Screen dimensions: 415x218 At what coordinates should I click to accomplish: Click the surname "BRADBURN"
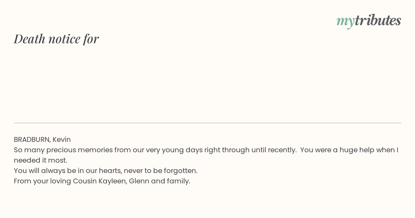(33, 139)
